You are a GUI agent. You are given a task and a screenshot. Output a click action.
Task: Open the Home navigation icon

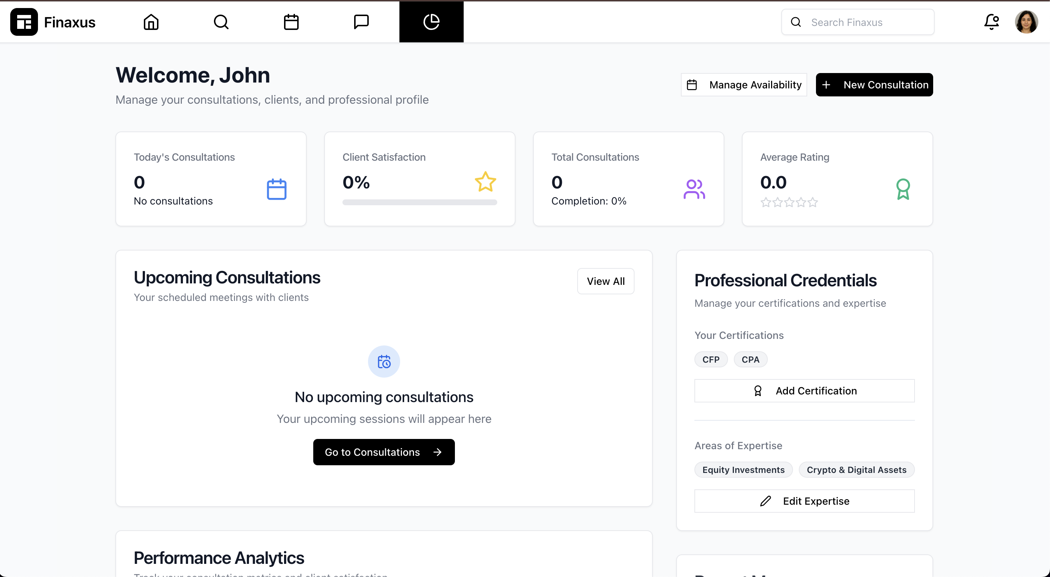[x=151, y=22]
